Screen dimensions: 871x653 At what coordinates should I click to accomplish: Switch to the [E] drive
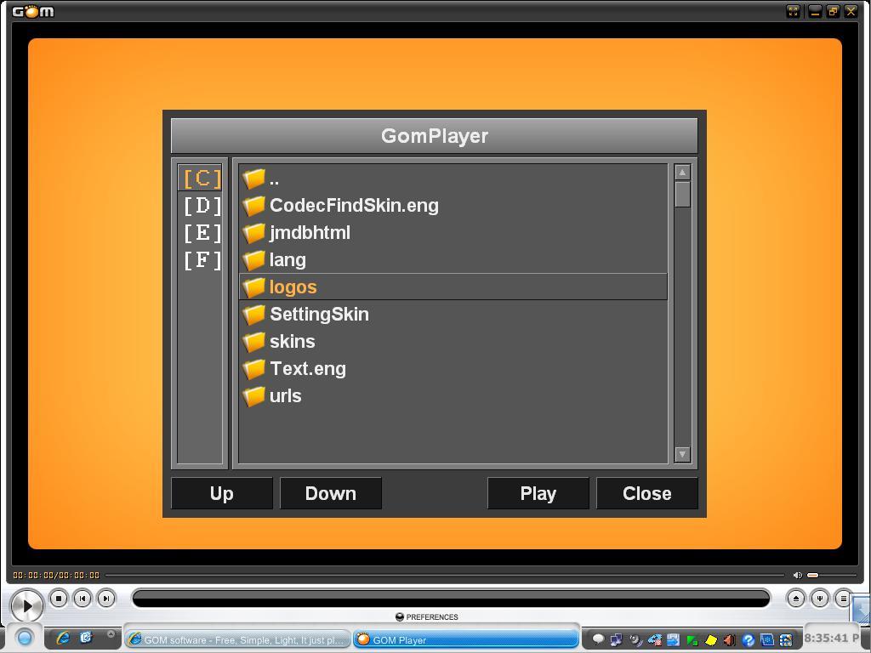(x=200, y=232)
